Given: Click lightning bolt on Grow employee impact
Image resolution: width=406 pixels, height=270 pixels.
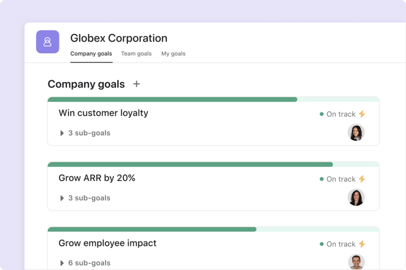Looking at the screenshot, I should pyautogui.click(x=362, y=244).
